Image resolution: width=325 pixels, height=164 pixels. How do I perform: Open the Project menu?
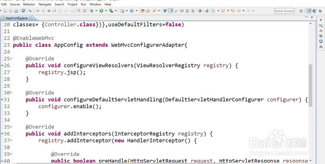(72, 4)
